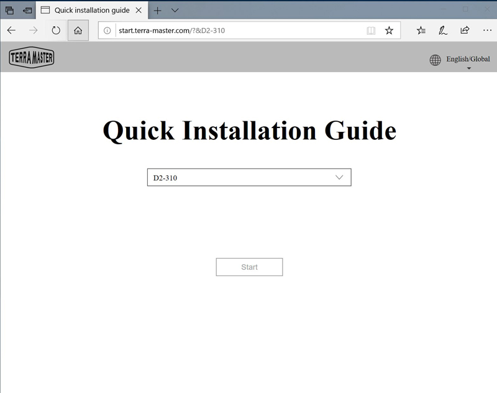This screenshot has height=393, width=497.
Task: Go to the browser home page
Action: pos(78,30)
